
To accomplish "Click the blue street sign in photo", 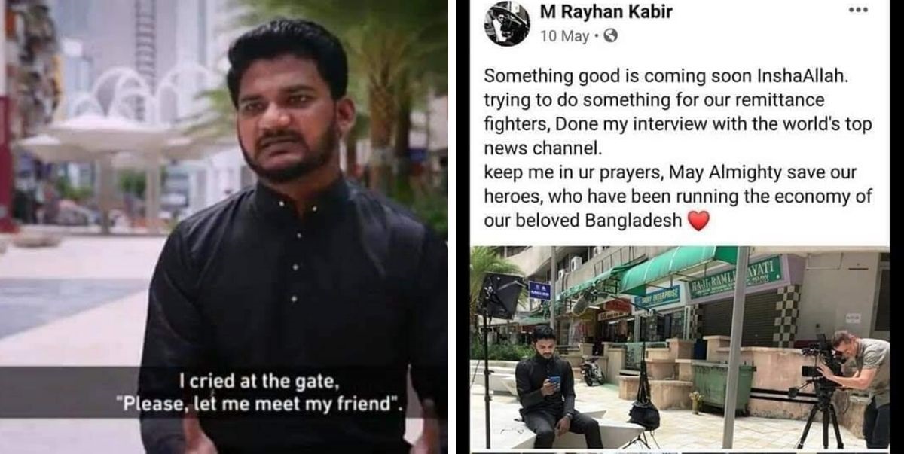I will pyautogui.click(x=538, y=290).
